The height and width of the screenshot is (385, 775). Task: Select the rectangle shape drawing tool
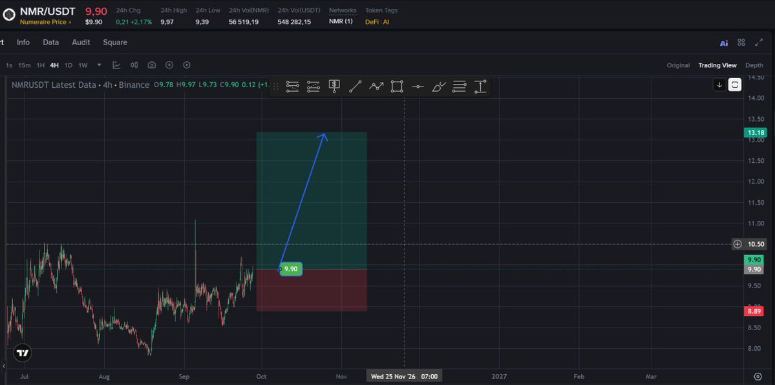(397, 87)
